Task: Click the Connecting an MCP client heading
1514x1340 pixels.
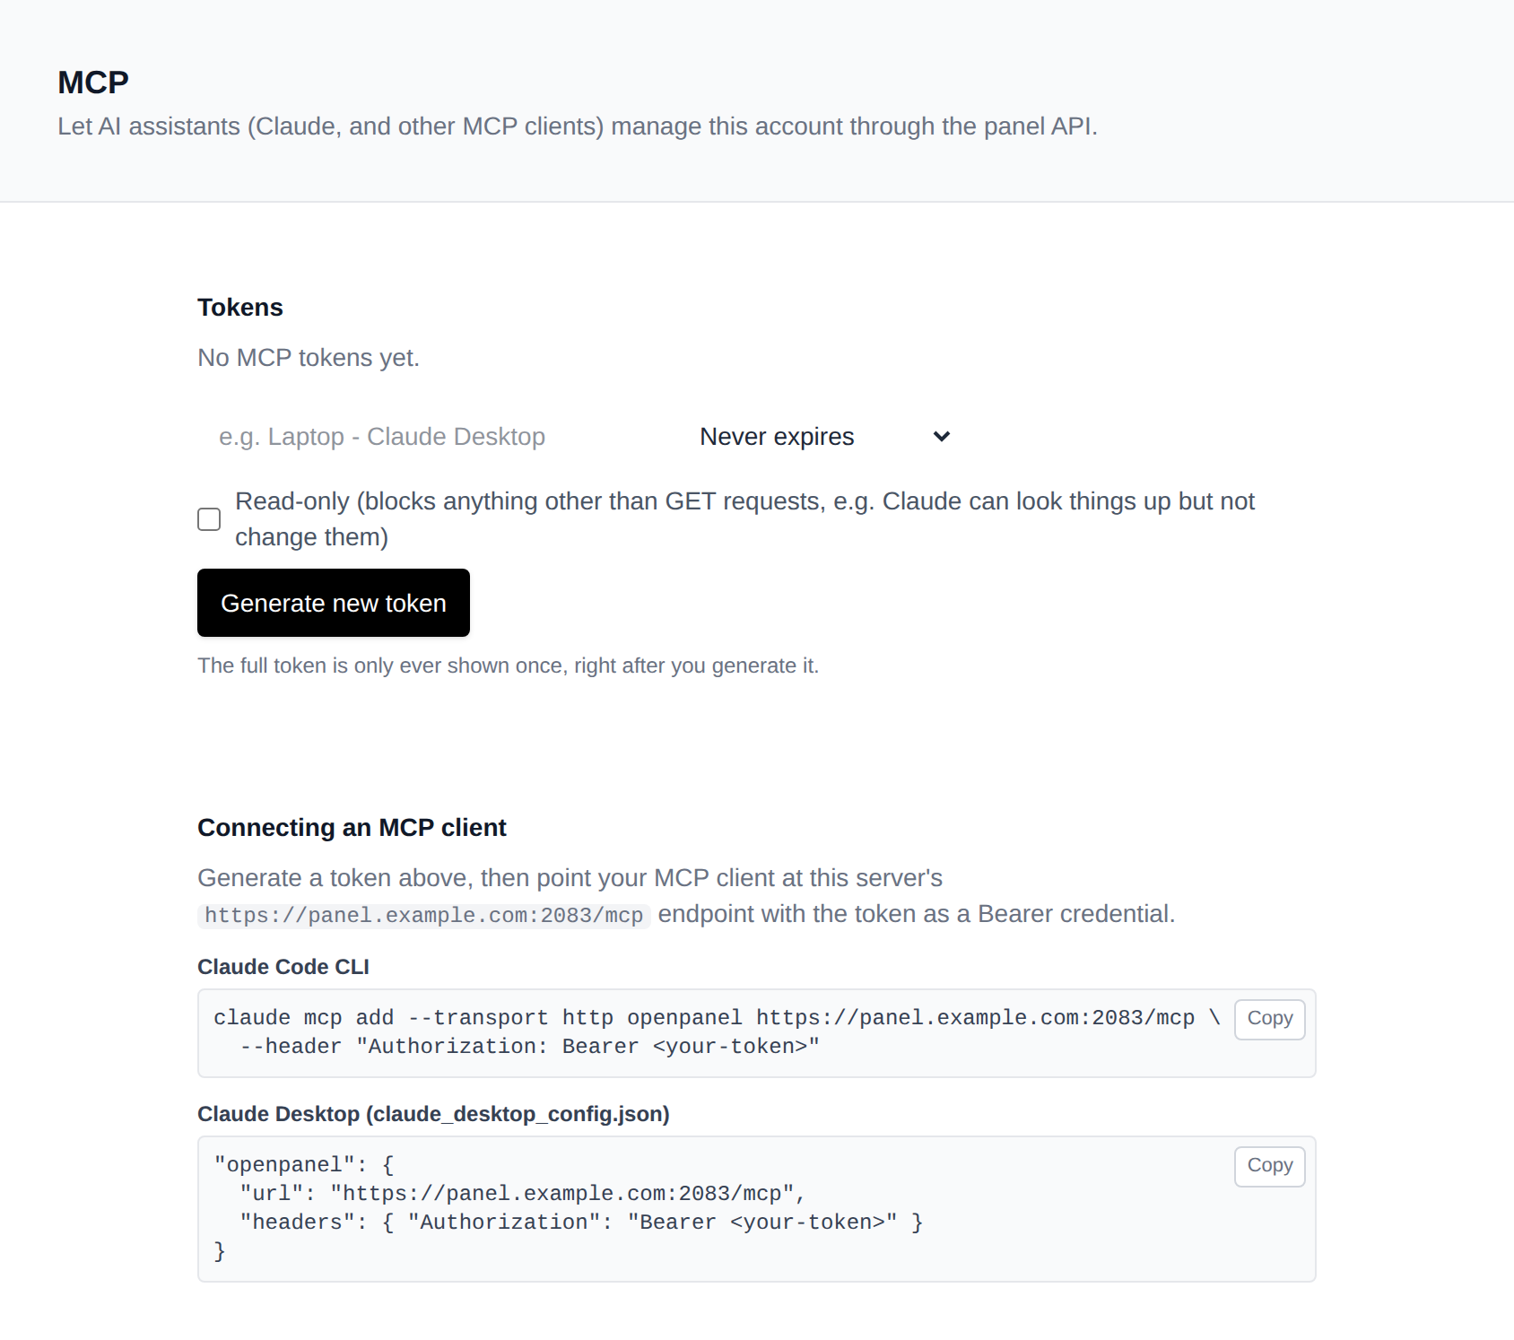Action: (352, 828)
